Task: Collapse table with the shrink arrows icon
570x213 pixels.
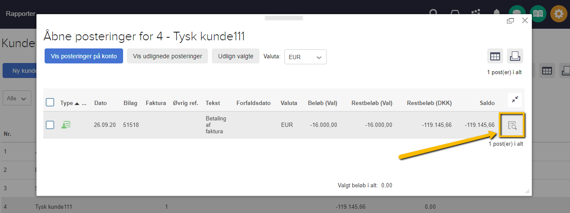Action: 515,99
